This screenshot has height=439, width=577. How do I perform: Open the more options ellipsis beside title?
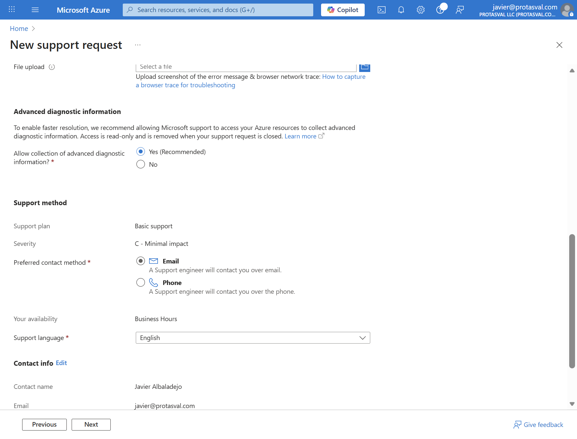point(138,45)
